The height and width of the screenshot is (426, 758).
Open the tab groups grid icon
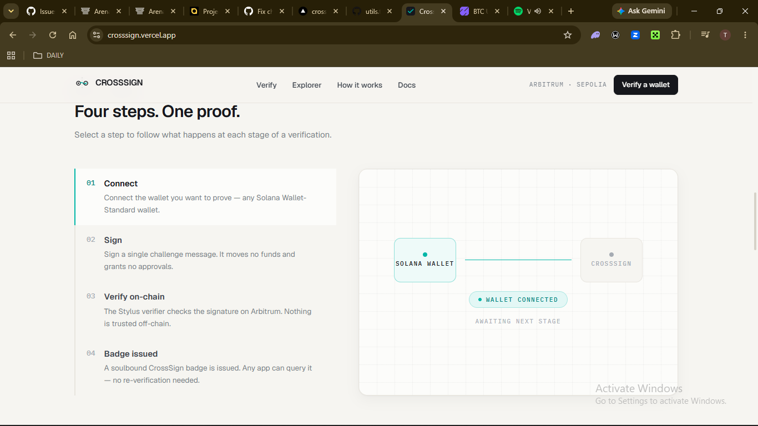point(11,55)
